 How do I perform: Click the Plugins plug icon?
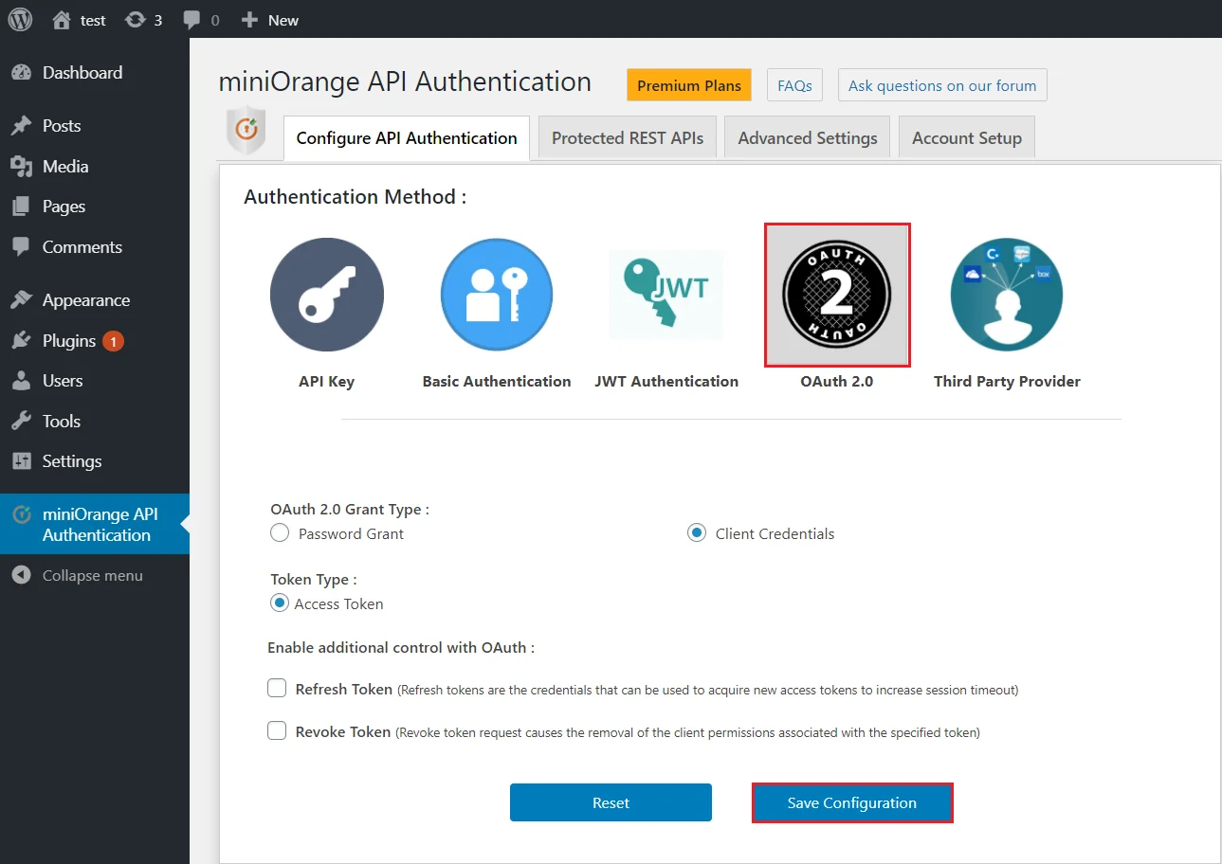(21, 340)
